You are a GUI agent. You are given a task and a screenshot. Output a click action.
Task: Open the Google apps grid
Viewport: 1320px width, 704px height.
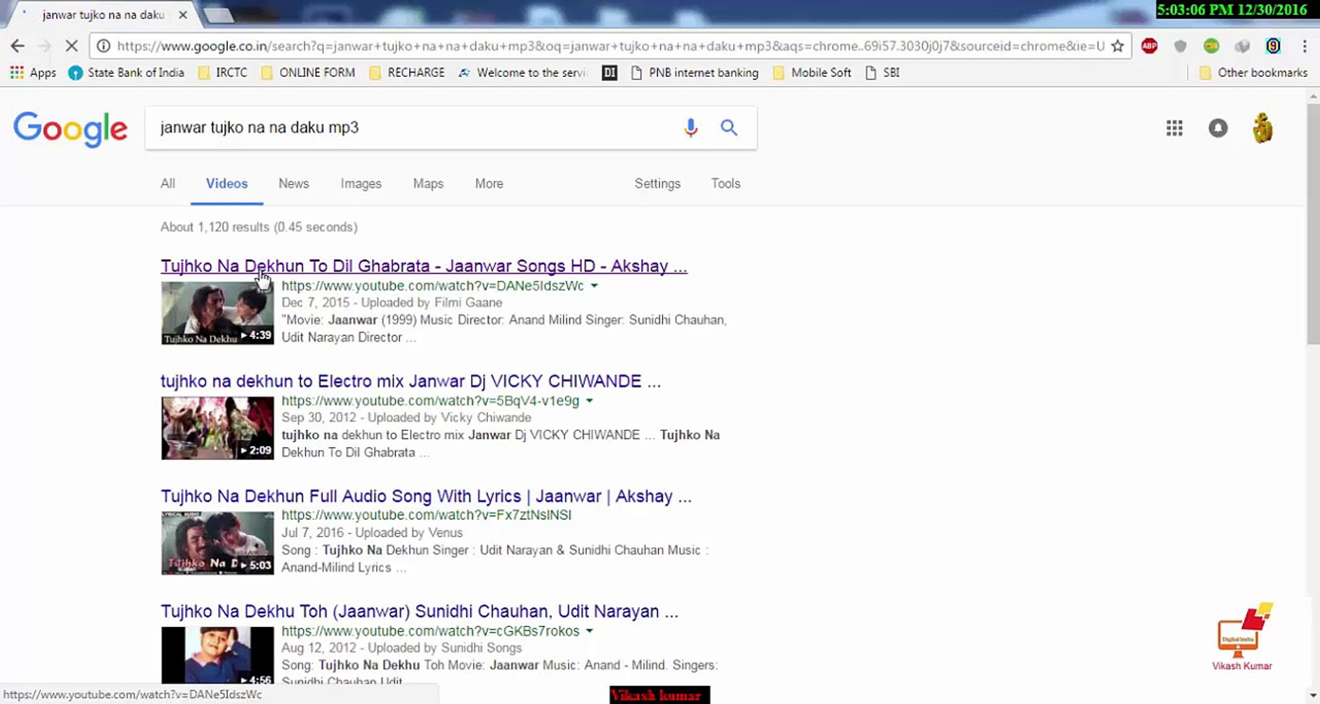1174,128
